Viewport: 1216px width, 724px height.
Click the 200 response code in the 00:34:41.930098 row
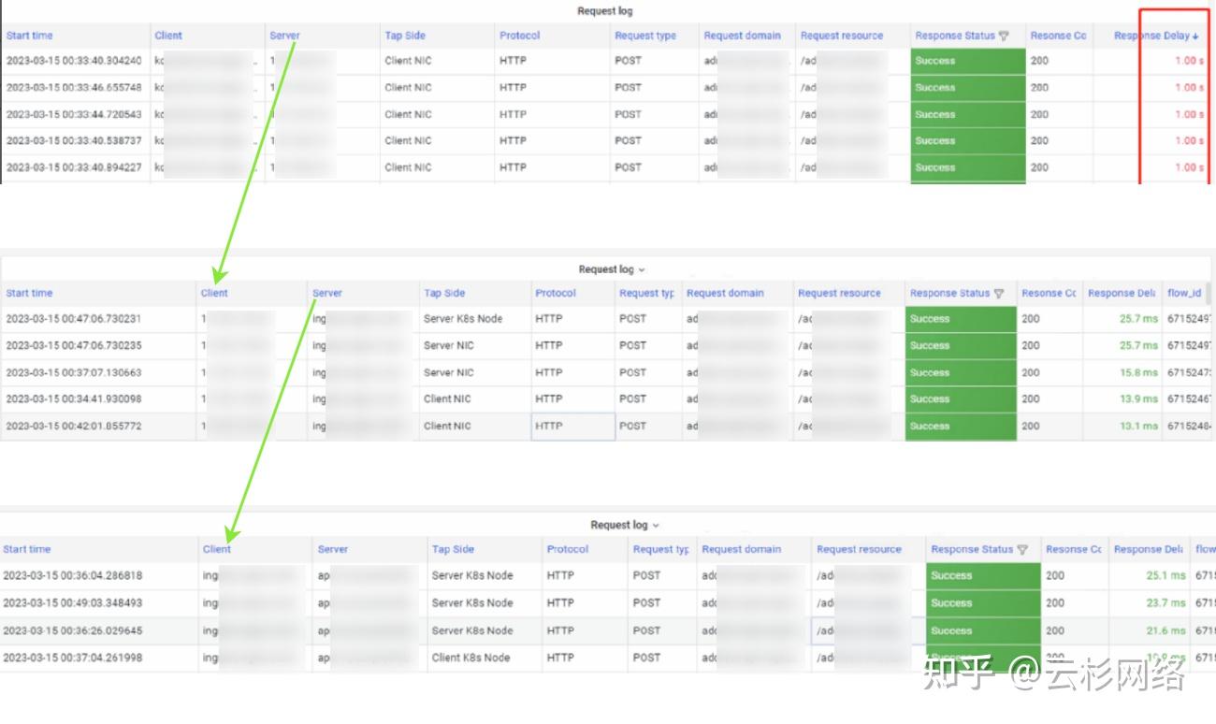coord(1031,398)
